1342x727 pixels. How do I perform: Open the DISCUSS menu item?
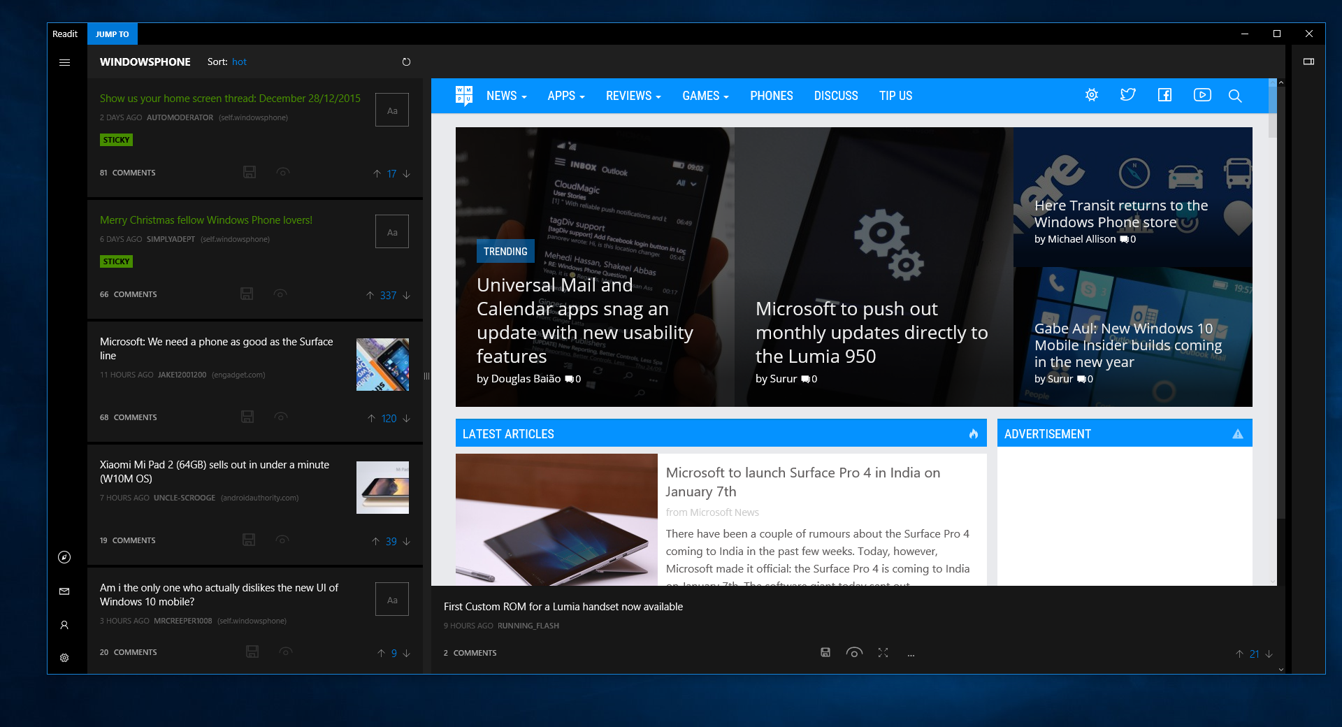tap(836, 96)
